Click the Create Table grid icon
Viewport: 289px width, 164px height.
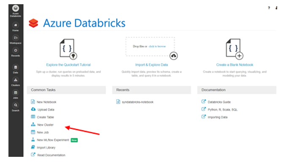(x=33, y=117)
